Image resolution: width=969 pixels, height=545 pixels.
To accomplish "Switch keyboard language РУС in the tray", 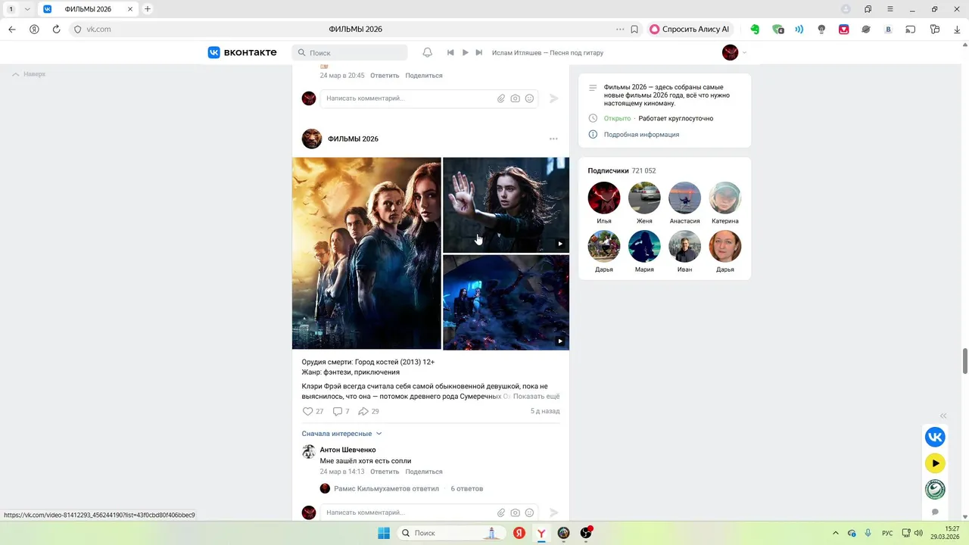I will (887, 533).
